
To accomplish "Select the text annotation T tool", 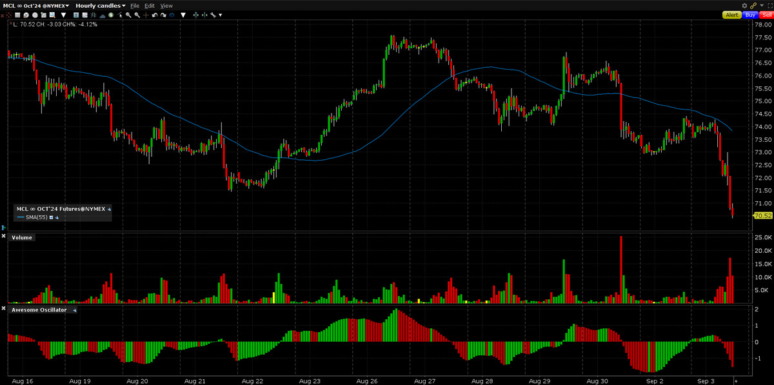I will point(75,14).
